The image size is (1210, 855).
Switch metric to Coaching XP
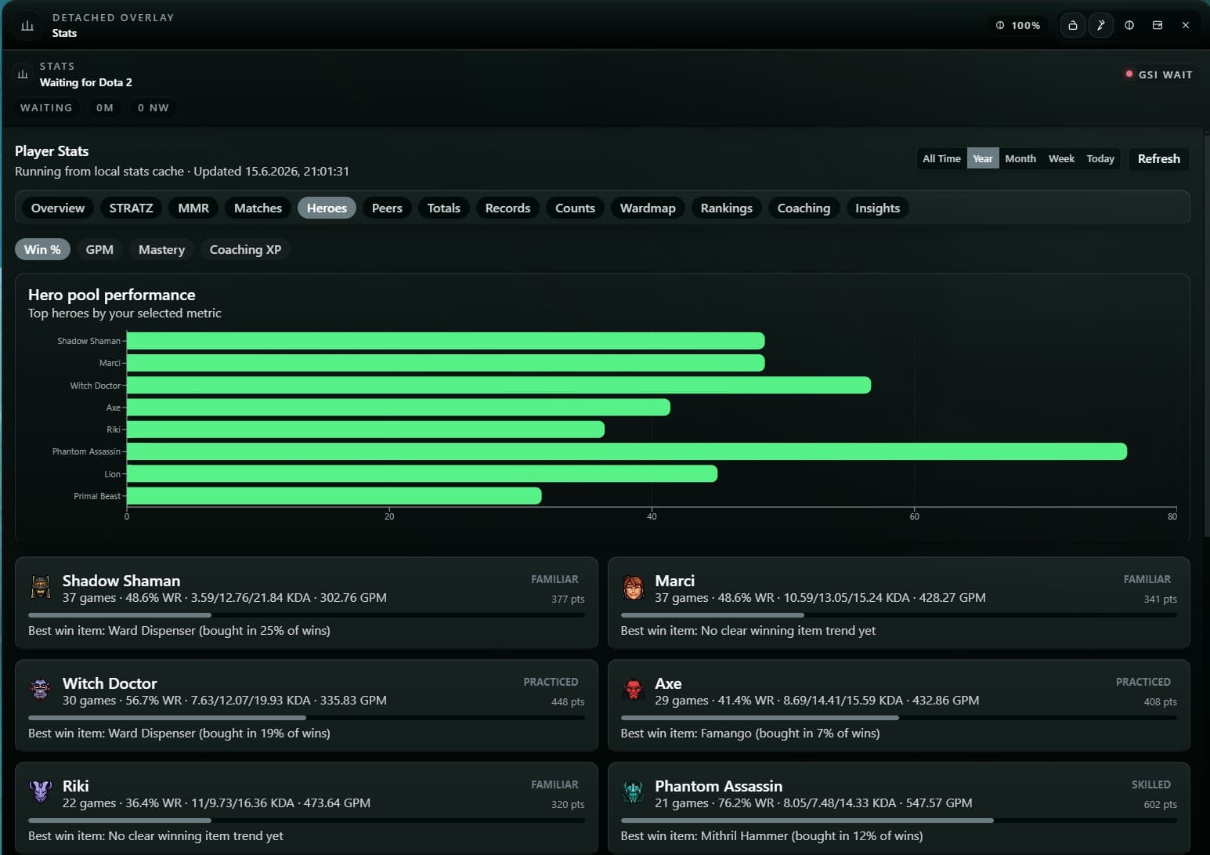(x=245, y=249)
